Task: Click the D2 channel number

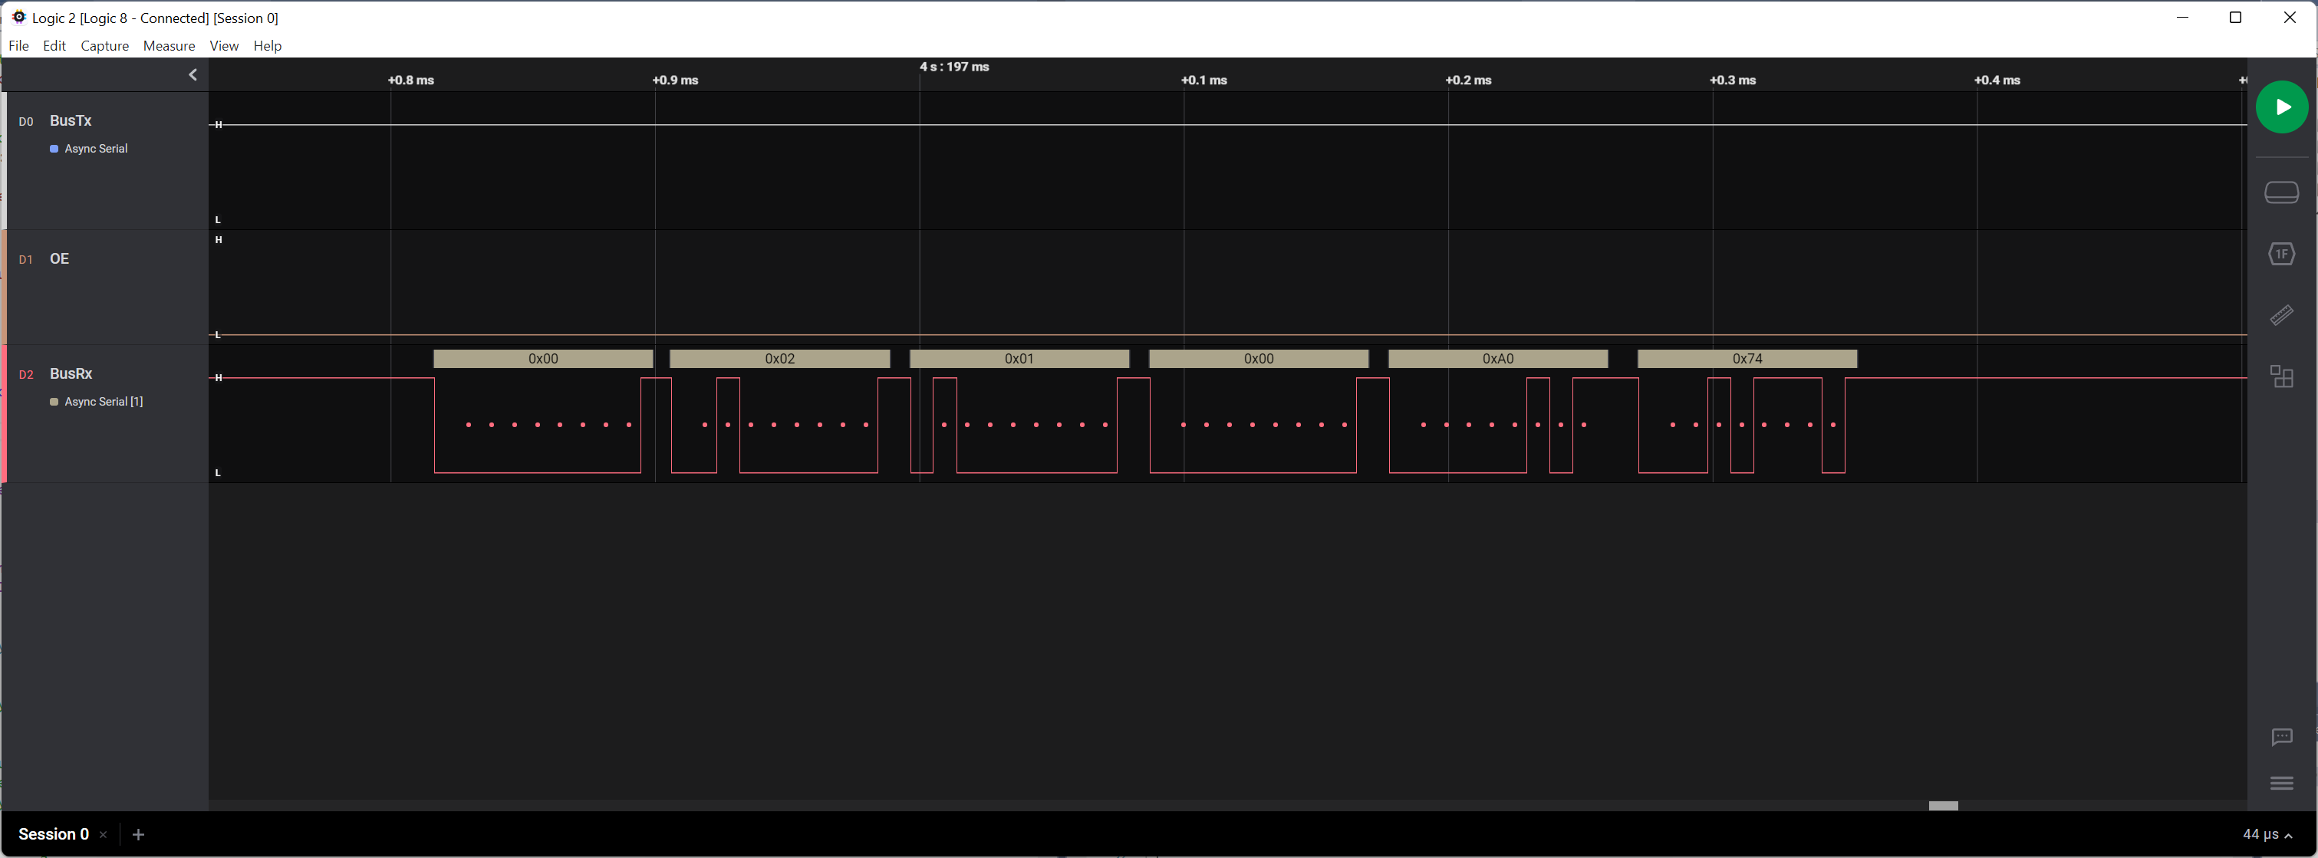Action: pos(26,375)
